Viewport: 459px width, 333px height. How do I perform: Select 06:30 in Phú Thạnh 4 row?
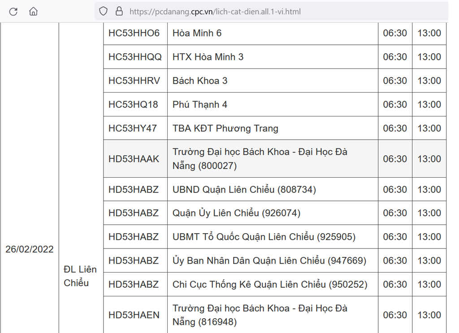[x=395, y=104]
